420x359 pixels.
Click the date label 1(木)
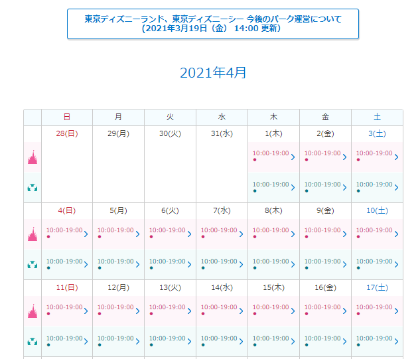[273, 133]
